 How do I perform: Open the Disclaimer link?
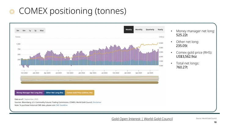pyautogui.click(x=97, y=102)
